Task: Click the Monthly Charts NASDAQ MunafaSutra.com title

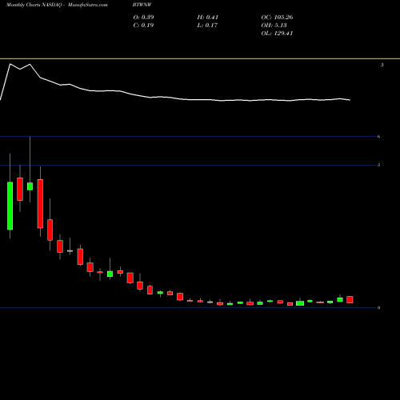Action: pos(57,5)
